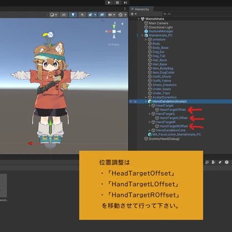Open the Gizmos dropdown arrow
Screen dimensions: 232x232
click(x=125, y=14)
